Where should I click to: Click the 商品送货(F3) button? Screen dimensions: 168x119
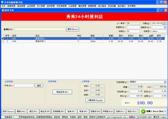[62, 92]
